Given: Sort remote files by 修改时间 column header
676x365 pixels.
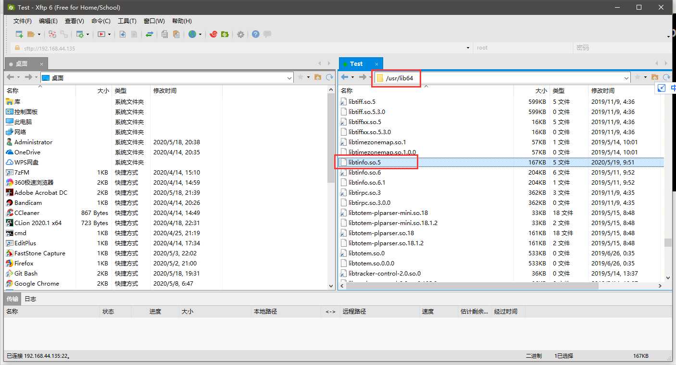Looking at the screenshot, I should click(x=603, y=90).
